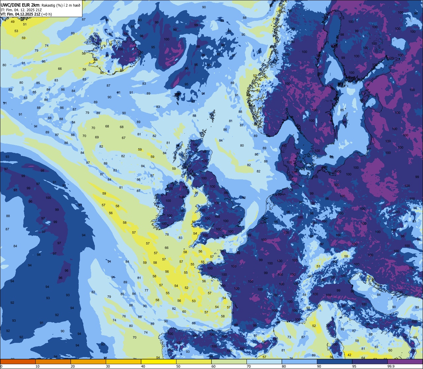This screenshot has height=369, width=423.
Task: Click the 73 humidity value off Spain's coast
Action: (289, 337)
